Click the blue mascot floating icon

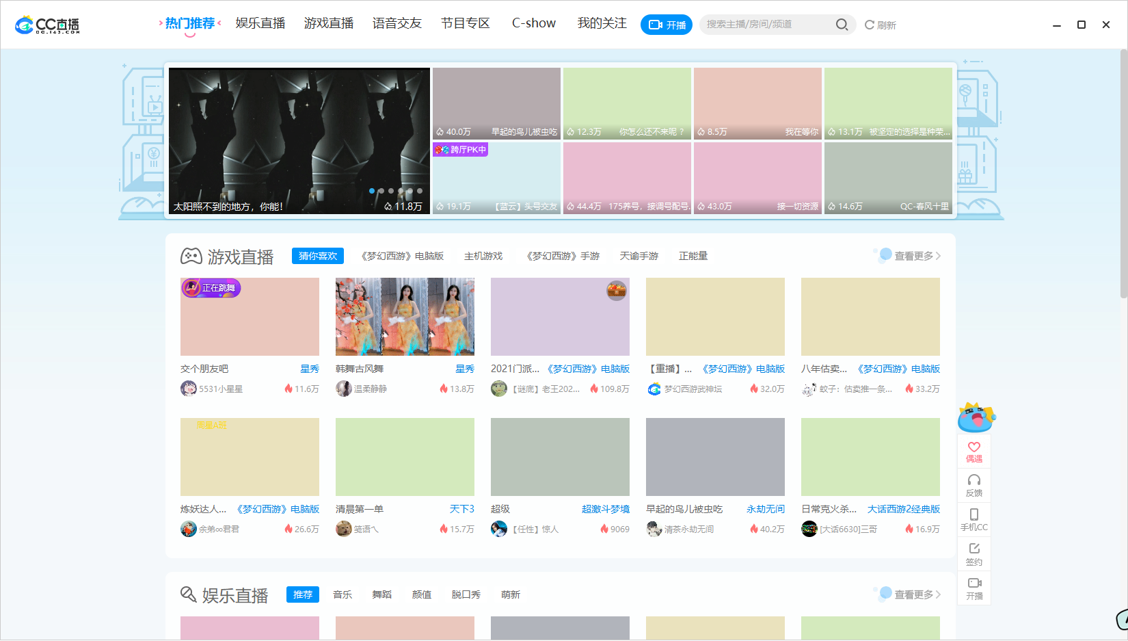point(976,417)
